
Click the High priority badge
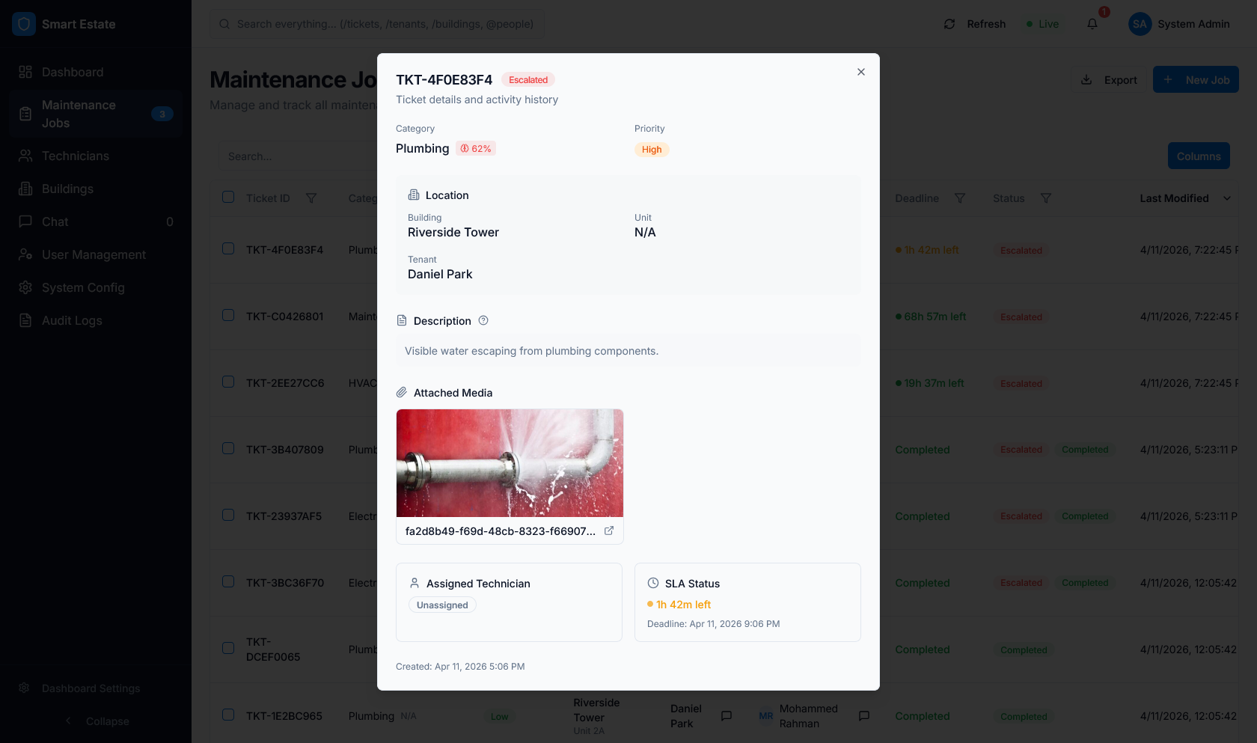652,150
